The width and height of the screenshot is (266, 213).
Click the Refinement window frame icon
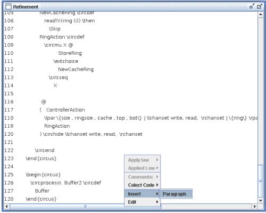click(8, 7)
